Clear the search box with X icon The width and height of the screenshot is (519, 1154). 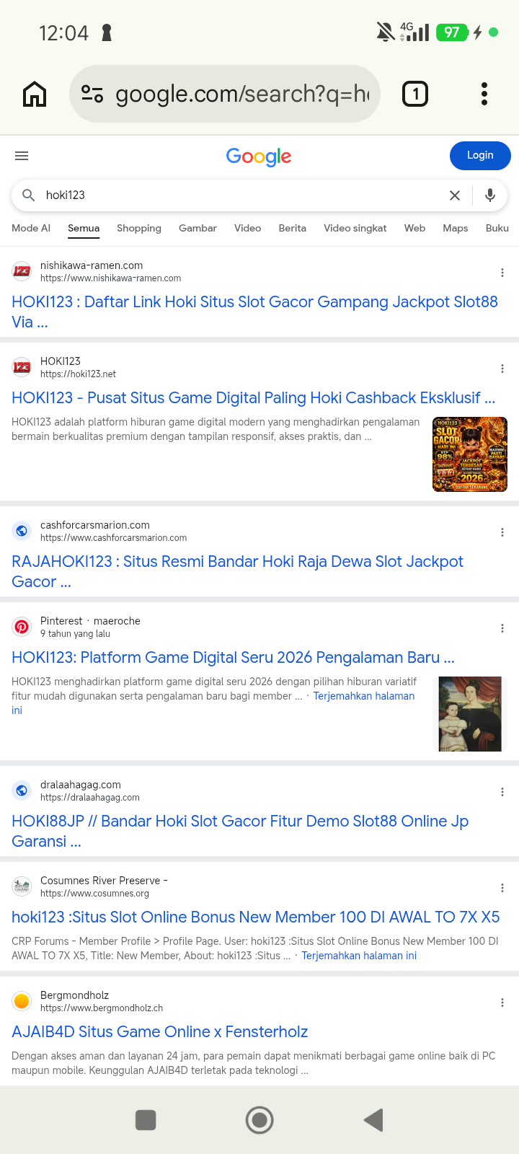455,195
